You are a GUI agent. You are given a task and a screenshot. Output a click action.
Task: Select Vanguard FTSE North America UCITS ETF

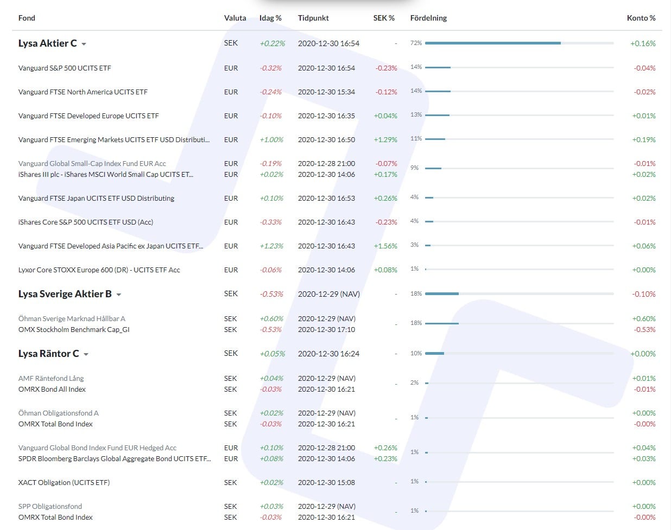pyautogui.click(x=83, y=92)
